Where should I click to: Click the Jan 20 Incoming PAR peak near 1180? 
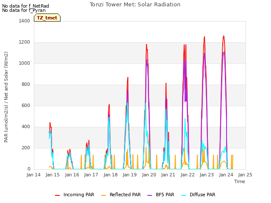pyautogui.click(x=147, y=44)
